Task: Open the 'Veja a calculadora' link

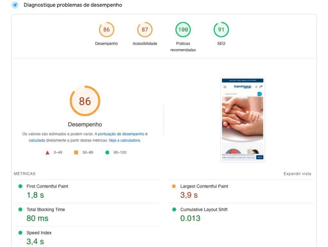Action: tap(124, 140)
